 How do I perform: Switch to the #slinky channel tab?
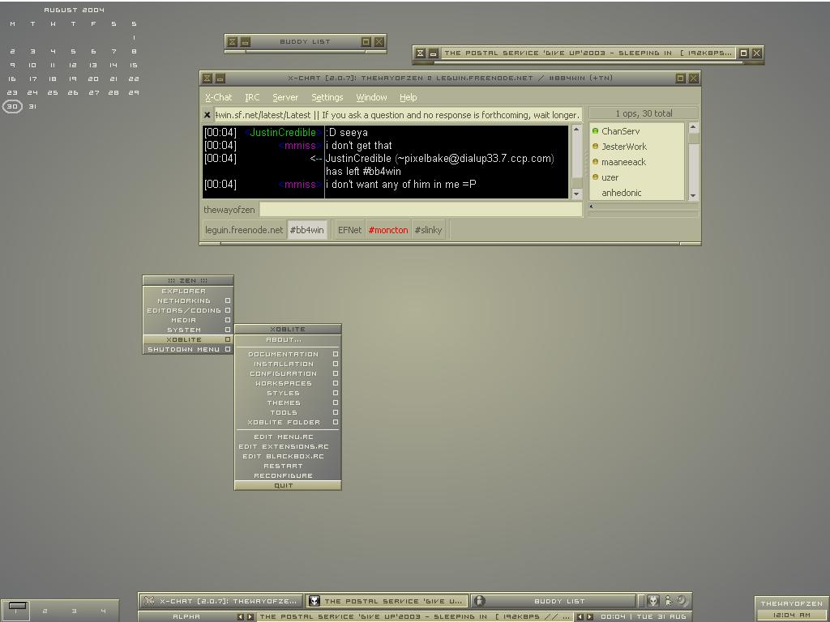[428, 230]
